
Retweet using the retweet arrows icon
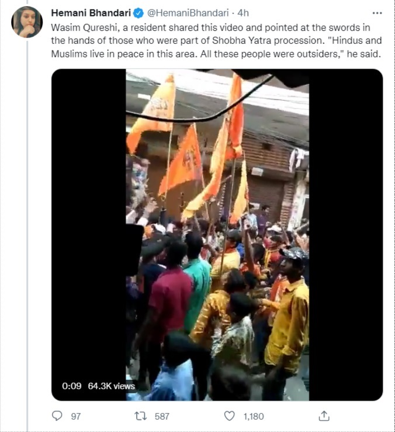point(140,416)
